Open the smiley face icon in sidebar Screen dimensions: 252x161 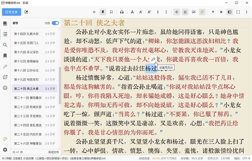pyautogui.click(x=5, y=88)
